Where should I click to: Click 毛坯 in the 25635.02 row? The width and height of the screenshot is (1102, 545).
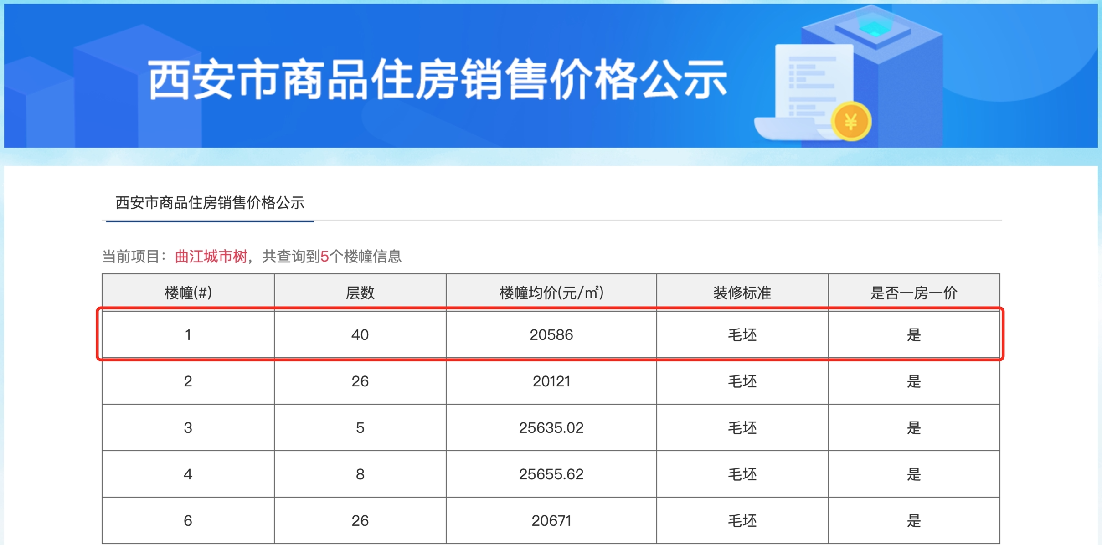click(742, 428)
